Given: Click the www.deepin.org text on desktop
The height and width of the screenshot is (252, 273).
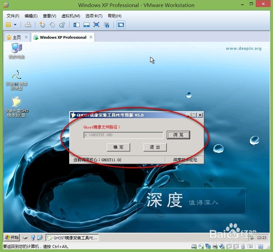Looking at the screenshot, I should (244, 48).
